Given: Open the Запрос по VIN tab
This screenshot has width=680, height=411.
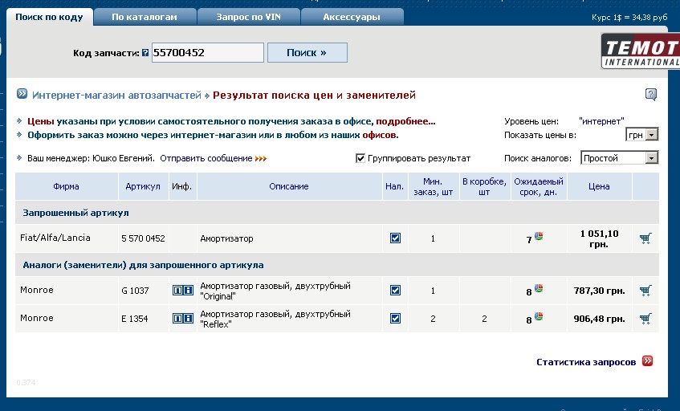Looking at the screenshot, I should [x=248, y=16].
